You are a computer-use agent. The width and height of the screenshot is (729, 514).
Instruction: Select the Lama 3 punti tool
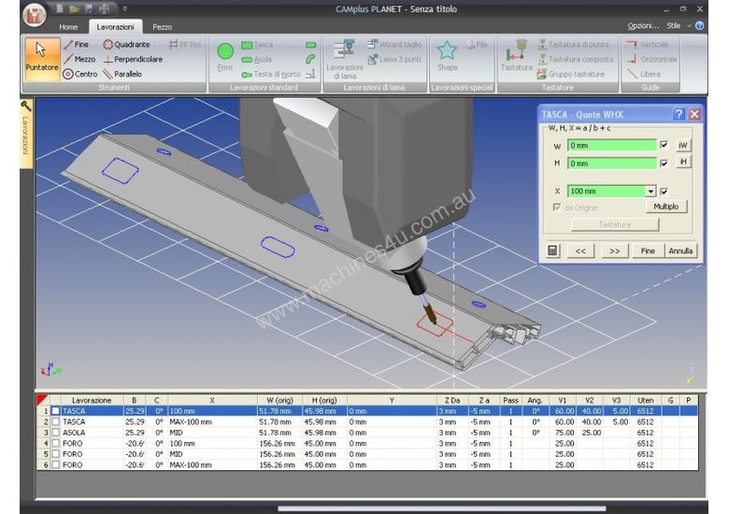[394, 60]
